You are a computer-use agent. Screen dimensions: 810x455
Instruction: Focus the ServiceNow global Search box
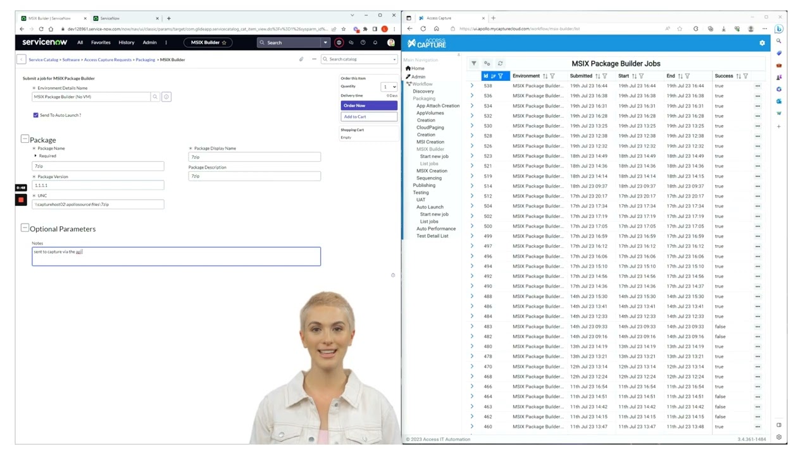point(290,42)
